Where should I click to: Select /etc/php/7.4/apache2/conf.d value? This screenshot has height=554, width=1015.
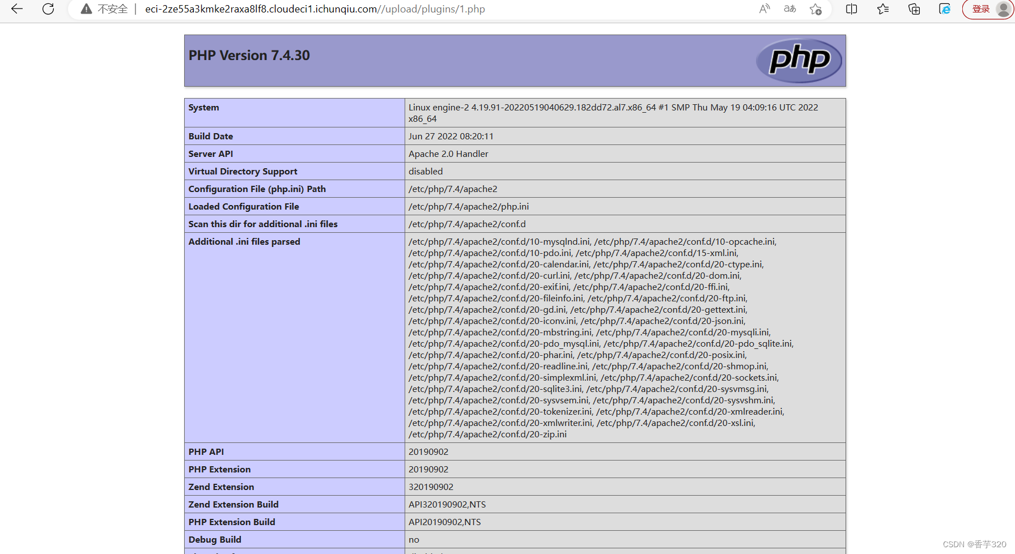[x=467, y=224]
